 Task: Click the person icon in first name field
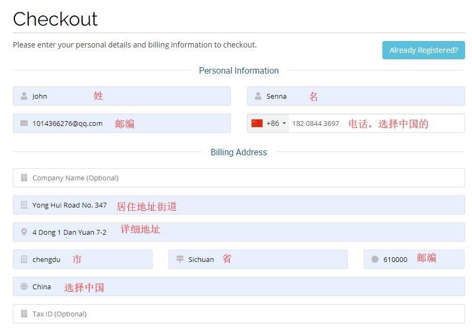point(24,96)
